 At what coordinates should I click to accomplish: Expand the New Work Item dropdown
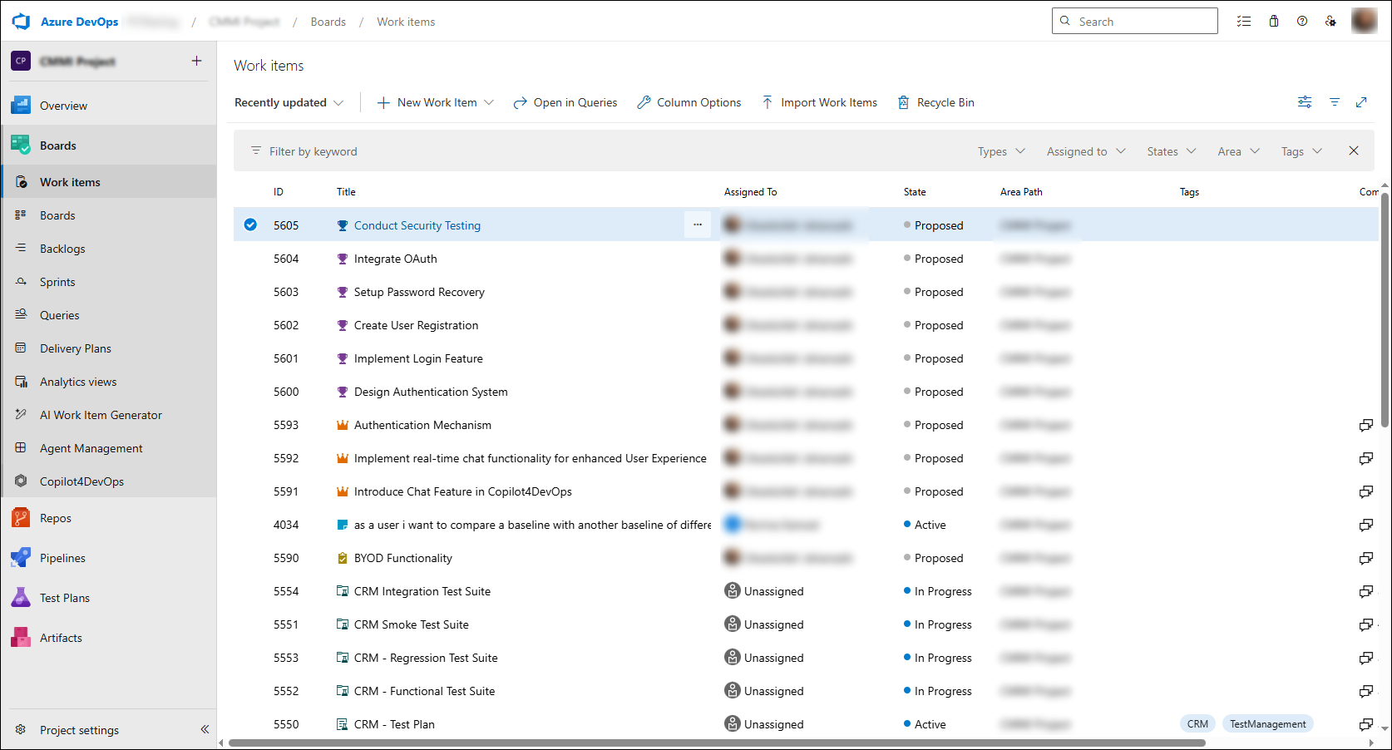(489, 102)
